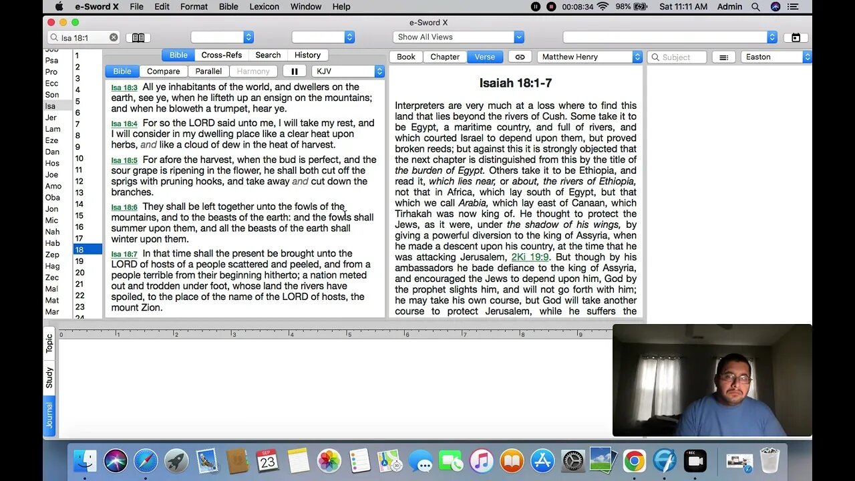Viewport: 855px width, 481px height.
Task: Select the Bible view segment beside Compare
Action: [x=122, y=71]
